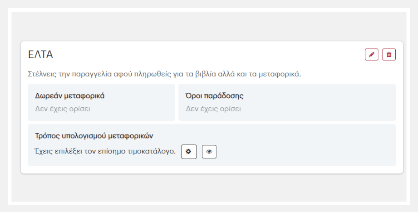
Task: Delete the ΕΛΤΑ shipping method with trash icon
Action: [389, 55]
